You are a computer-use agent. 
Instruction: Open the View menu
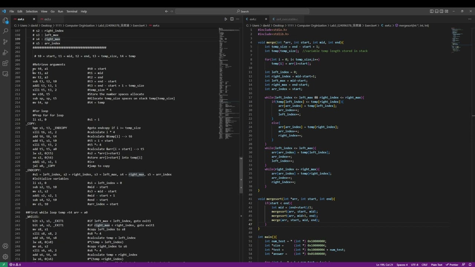pos(44,11)
